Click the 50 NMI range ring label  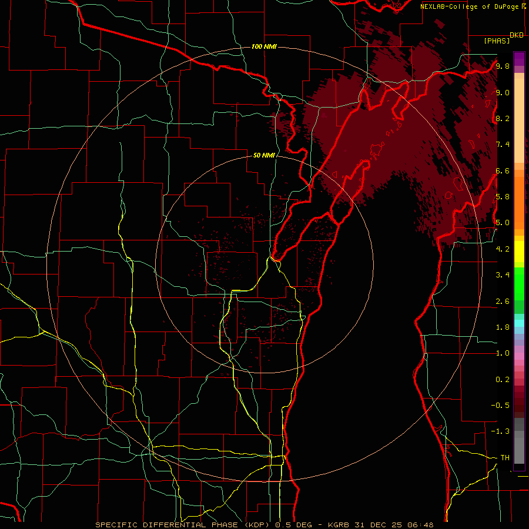click(x=264, y=155)
